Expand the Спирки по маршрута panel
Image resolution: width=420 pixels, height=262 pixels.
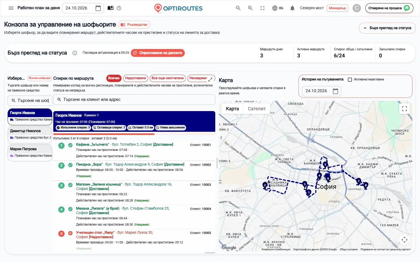coord(210,79)
